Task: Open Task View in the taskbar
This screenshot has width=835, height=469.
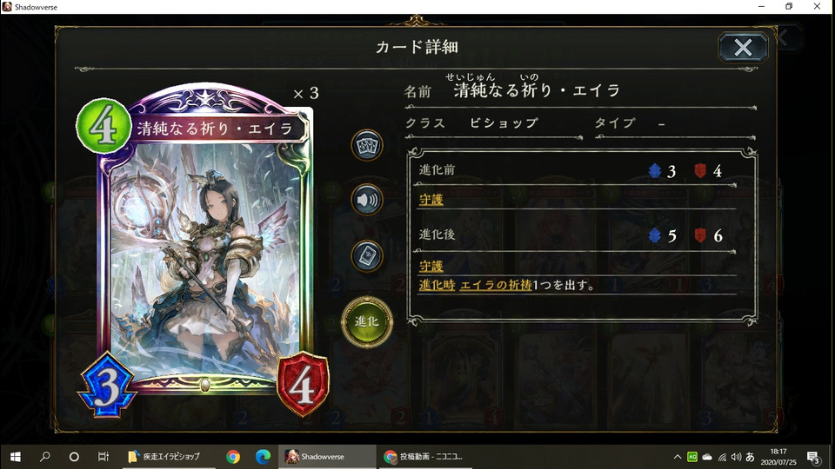Action: point(104,456)
